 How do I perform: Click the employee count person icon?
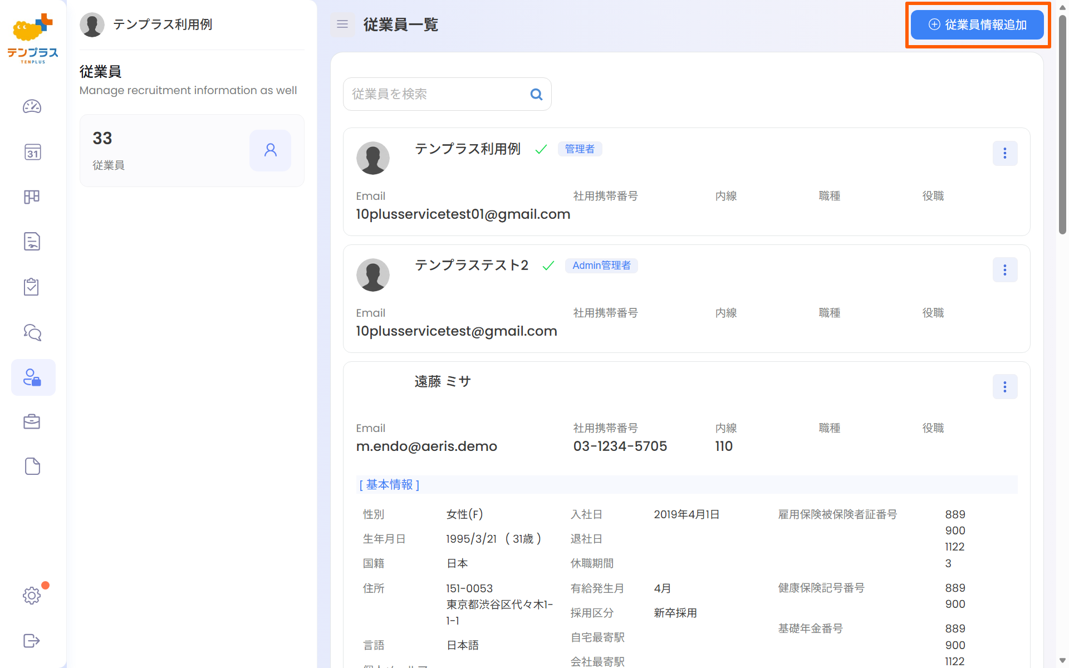[x=271, y=150]
